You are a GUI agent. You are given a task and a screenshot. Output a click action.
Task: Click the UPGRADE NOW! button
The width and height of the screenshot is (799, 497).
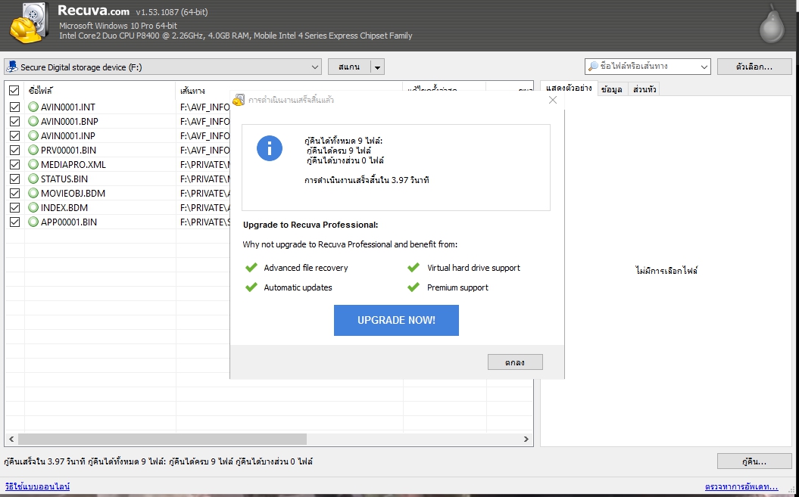(x=396, y=320)
